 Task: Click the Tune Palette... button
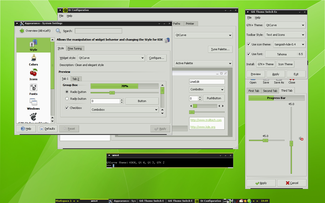click(220, 49)
